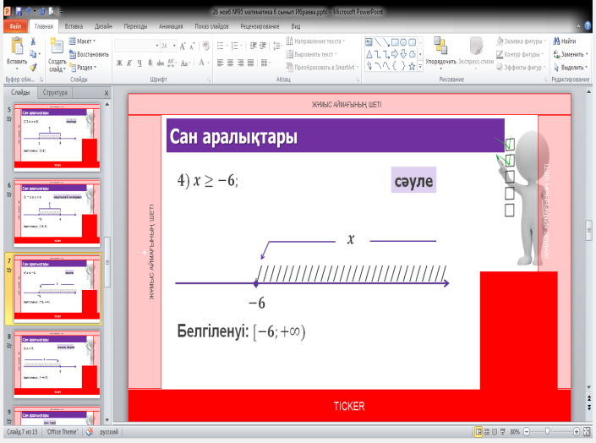Open the font name combo box
596x443 pixels.
point(136,46)
